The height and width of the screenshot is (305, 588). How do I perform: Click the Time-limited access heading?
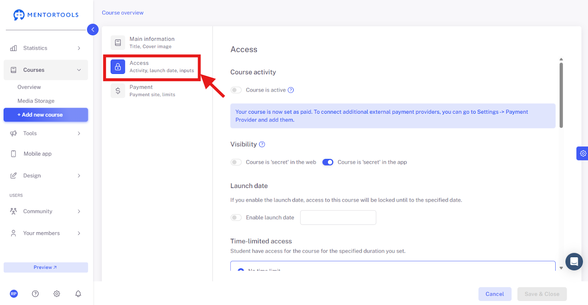tap(261, 241)
